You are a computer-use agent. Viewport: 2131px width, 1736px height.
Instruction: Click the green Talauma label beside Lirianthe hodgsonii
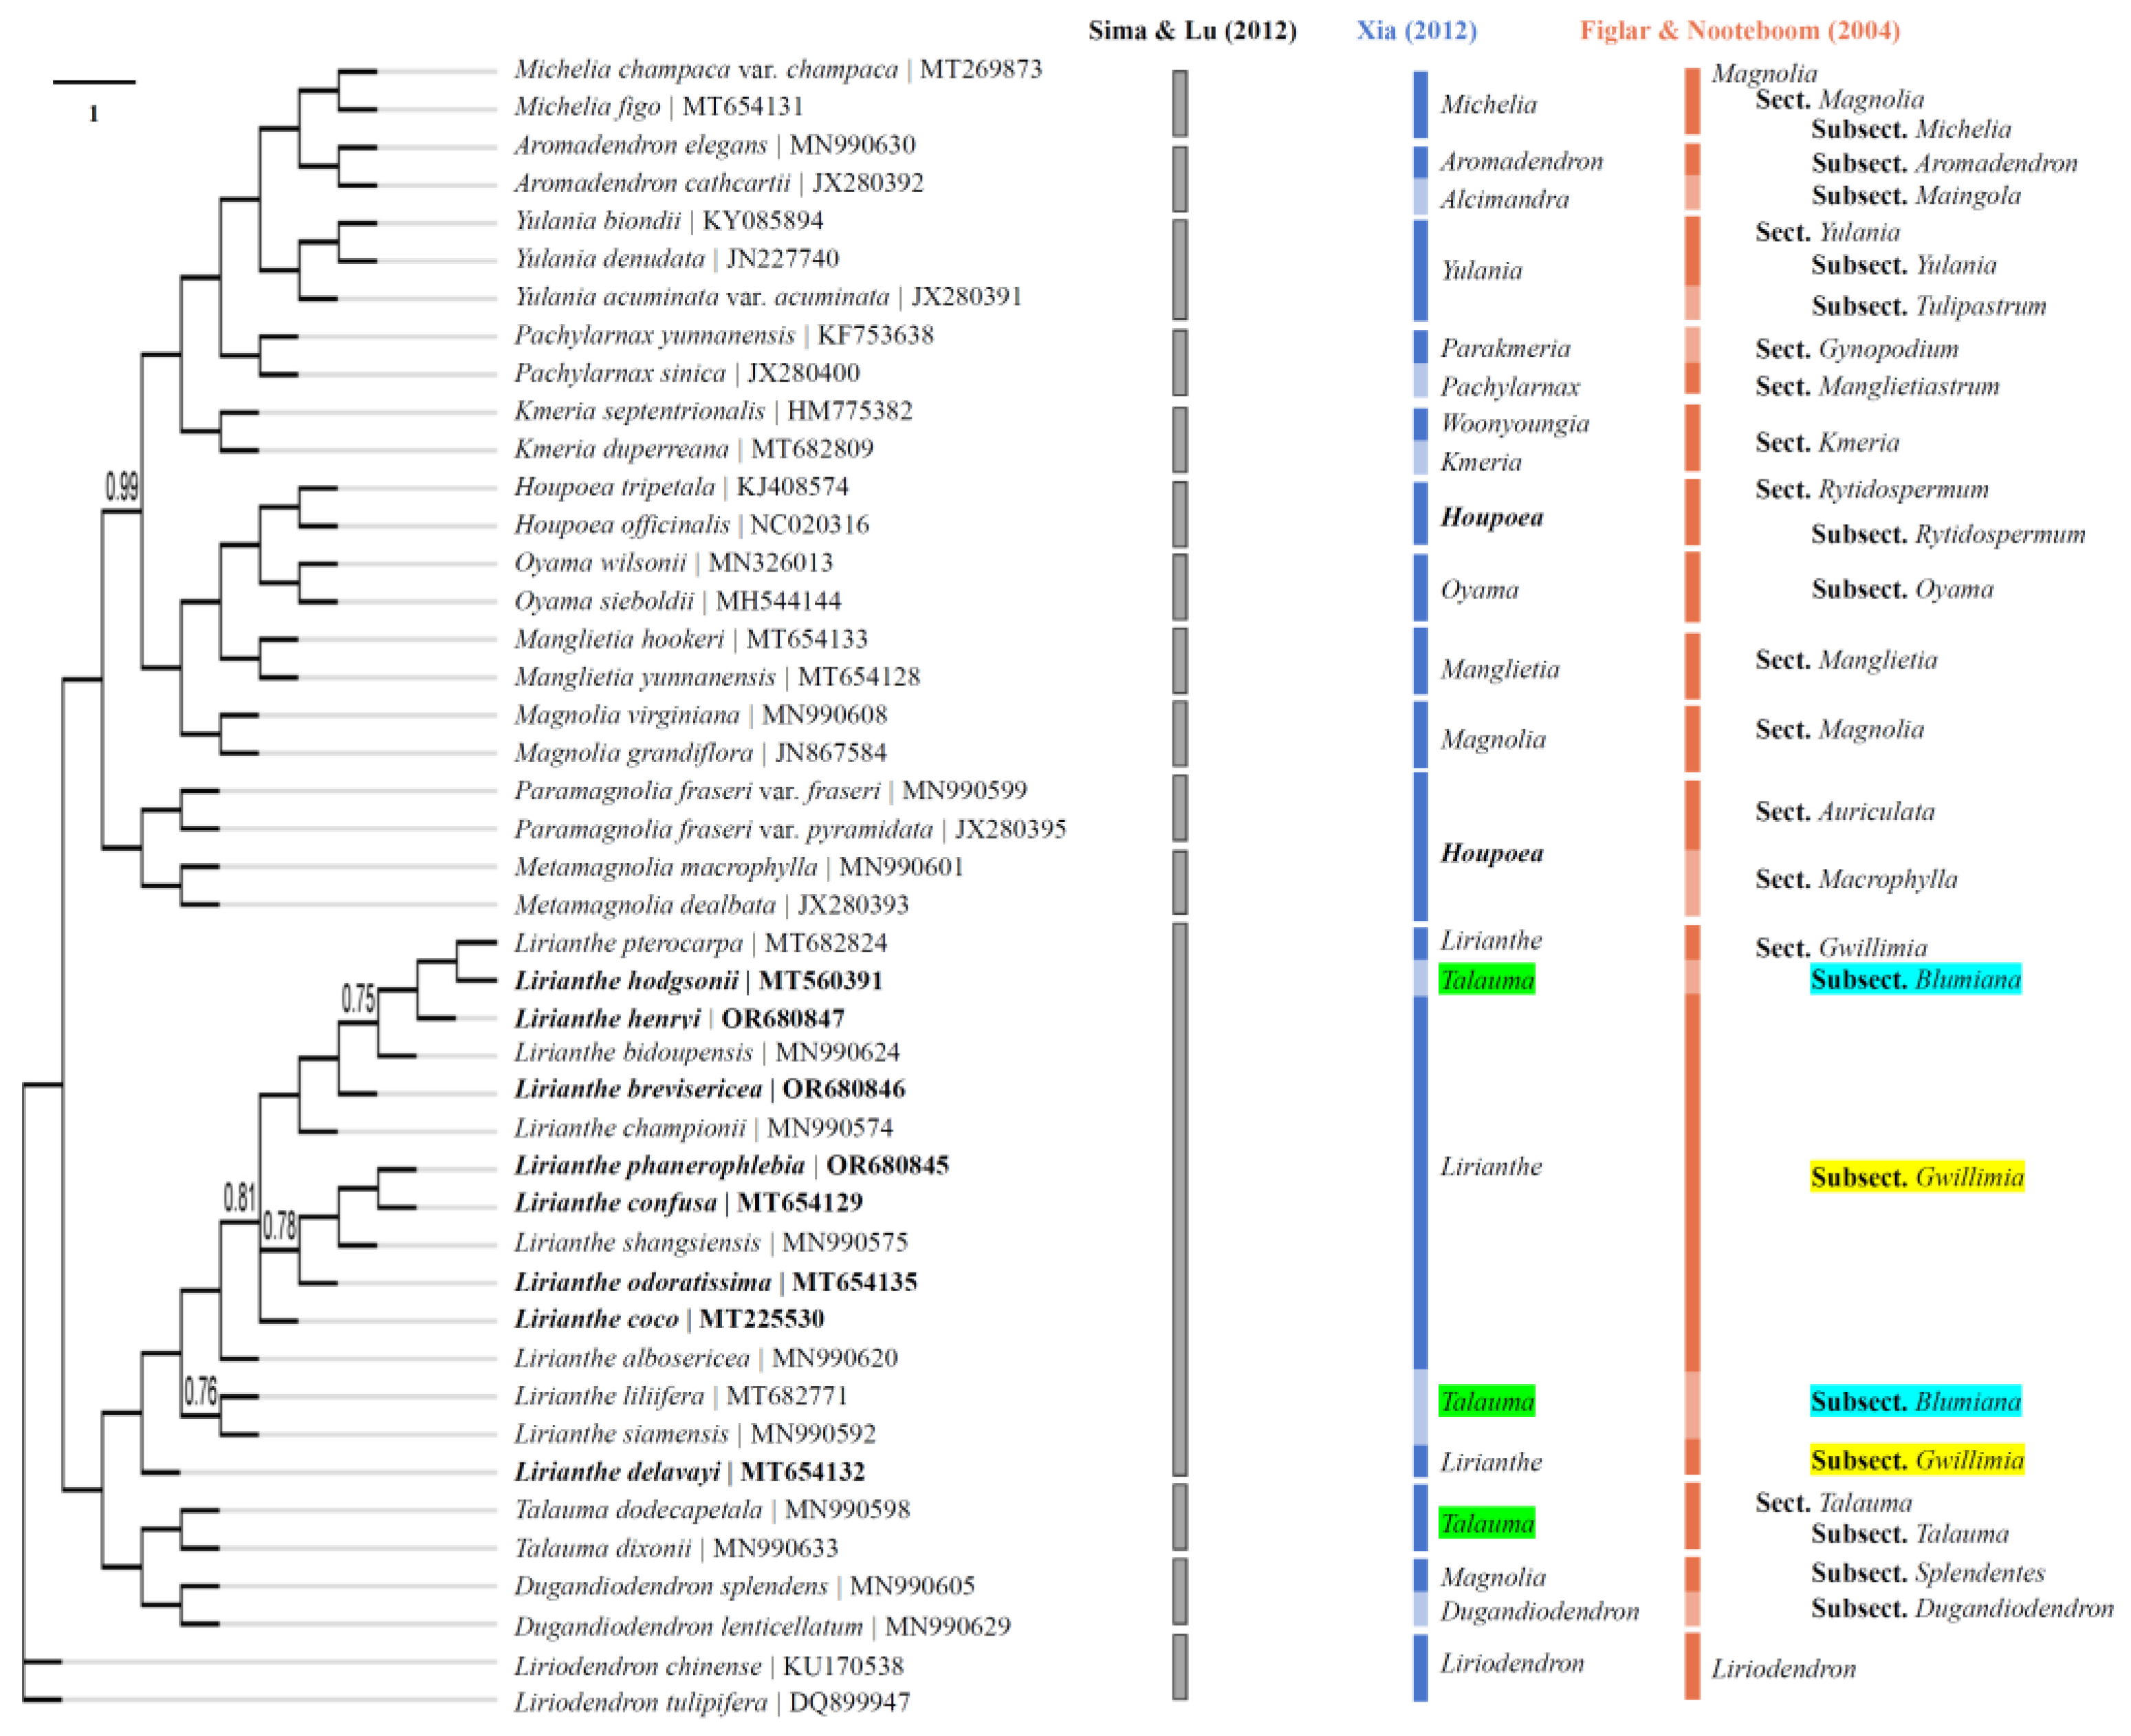[1486, 980]
